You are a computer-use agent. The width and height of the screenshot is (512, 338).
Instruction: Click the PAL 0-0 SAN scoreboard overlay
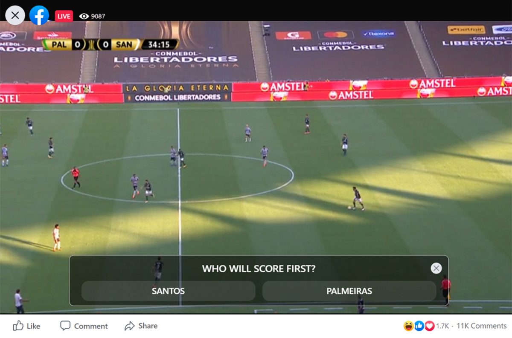pos(91,44)
